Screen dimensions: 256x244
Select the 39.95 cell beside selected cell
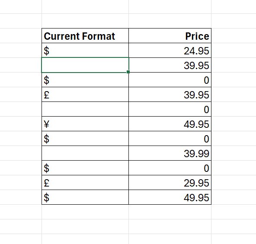pos(170,65)
